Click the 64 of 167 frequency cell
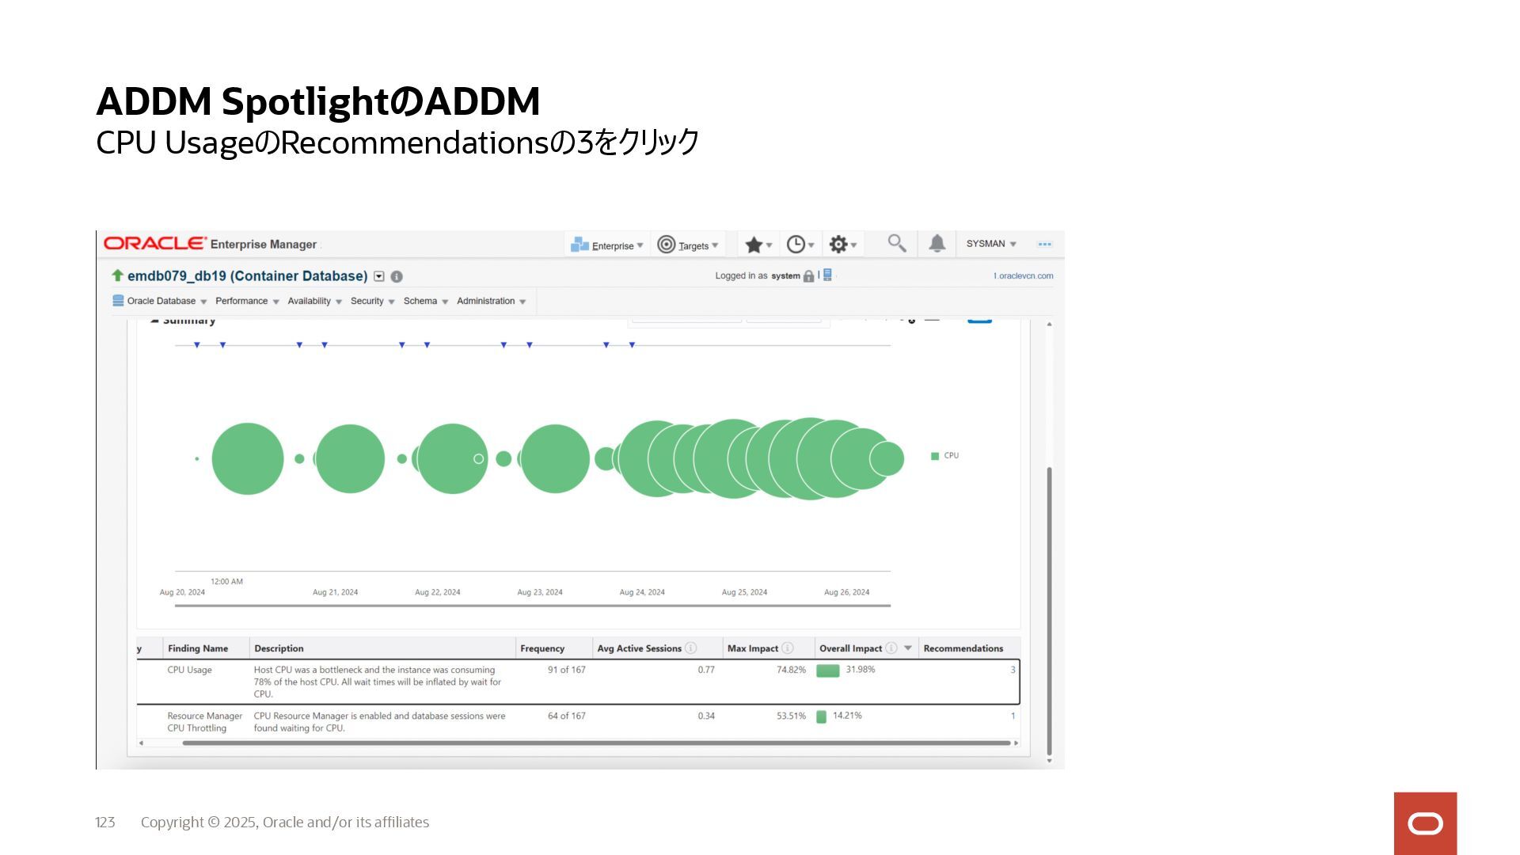This screenshot has height=855, width=1520. pyautogui.click(x=567, y=716)
